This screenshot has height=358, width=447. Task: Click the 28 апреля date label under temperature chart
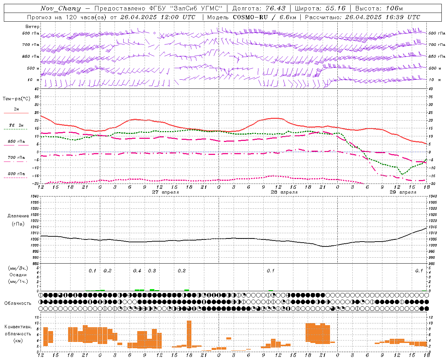pyautogui.click(x=284, y=192)
